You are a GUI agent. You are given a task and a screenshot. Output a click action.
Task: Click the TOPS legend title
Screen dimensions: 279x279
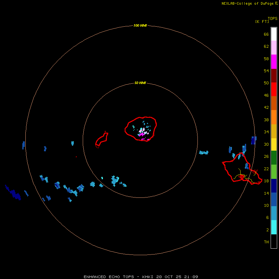point(272,18)
